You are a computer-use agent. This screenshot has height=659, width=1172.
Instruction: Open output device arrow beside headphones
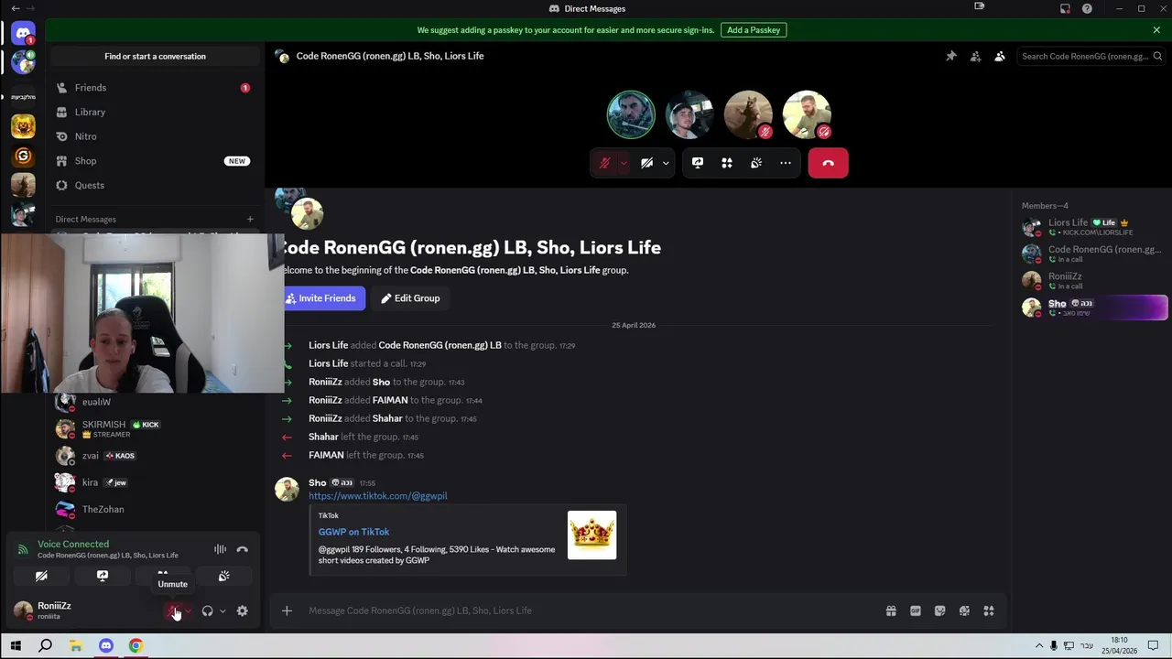pos(222,611)
